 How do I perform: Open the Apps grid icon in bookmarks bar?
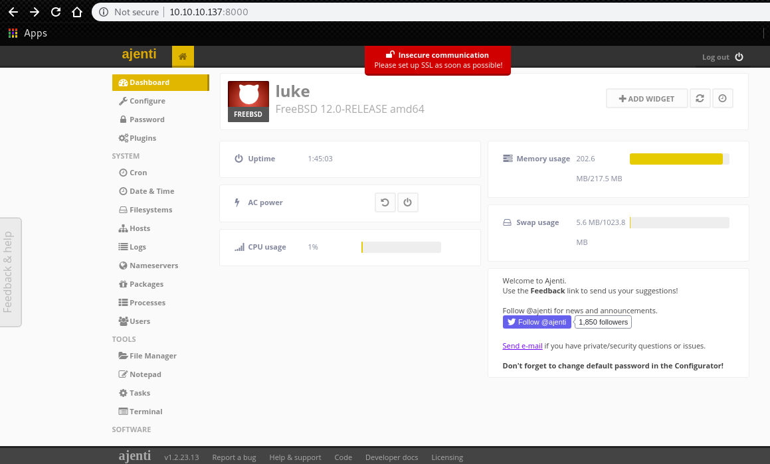pos(13,33)
